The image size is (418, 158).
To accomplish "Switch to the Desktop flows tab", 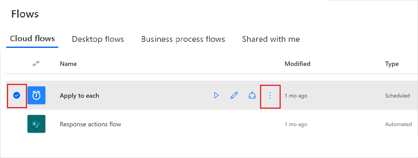I will click(98, 39).
